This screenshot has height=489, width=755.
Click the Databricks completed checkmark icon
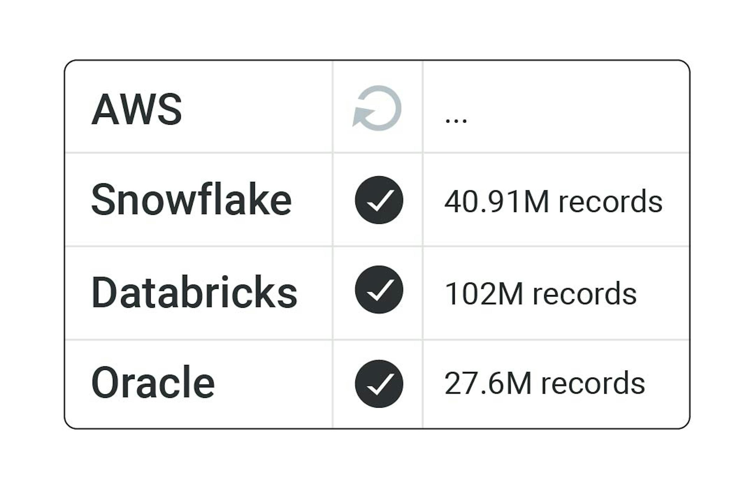379,289
